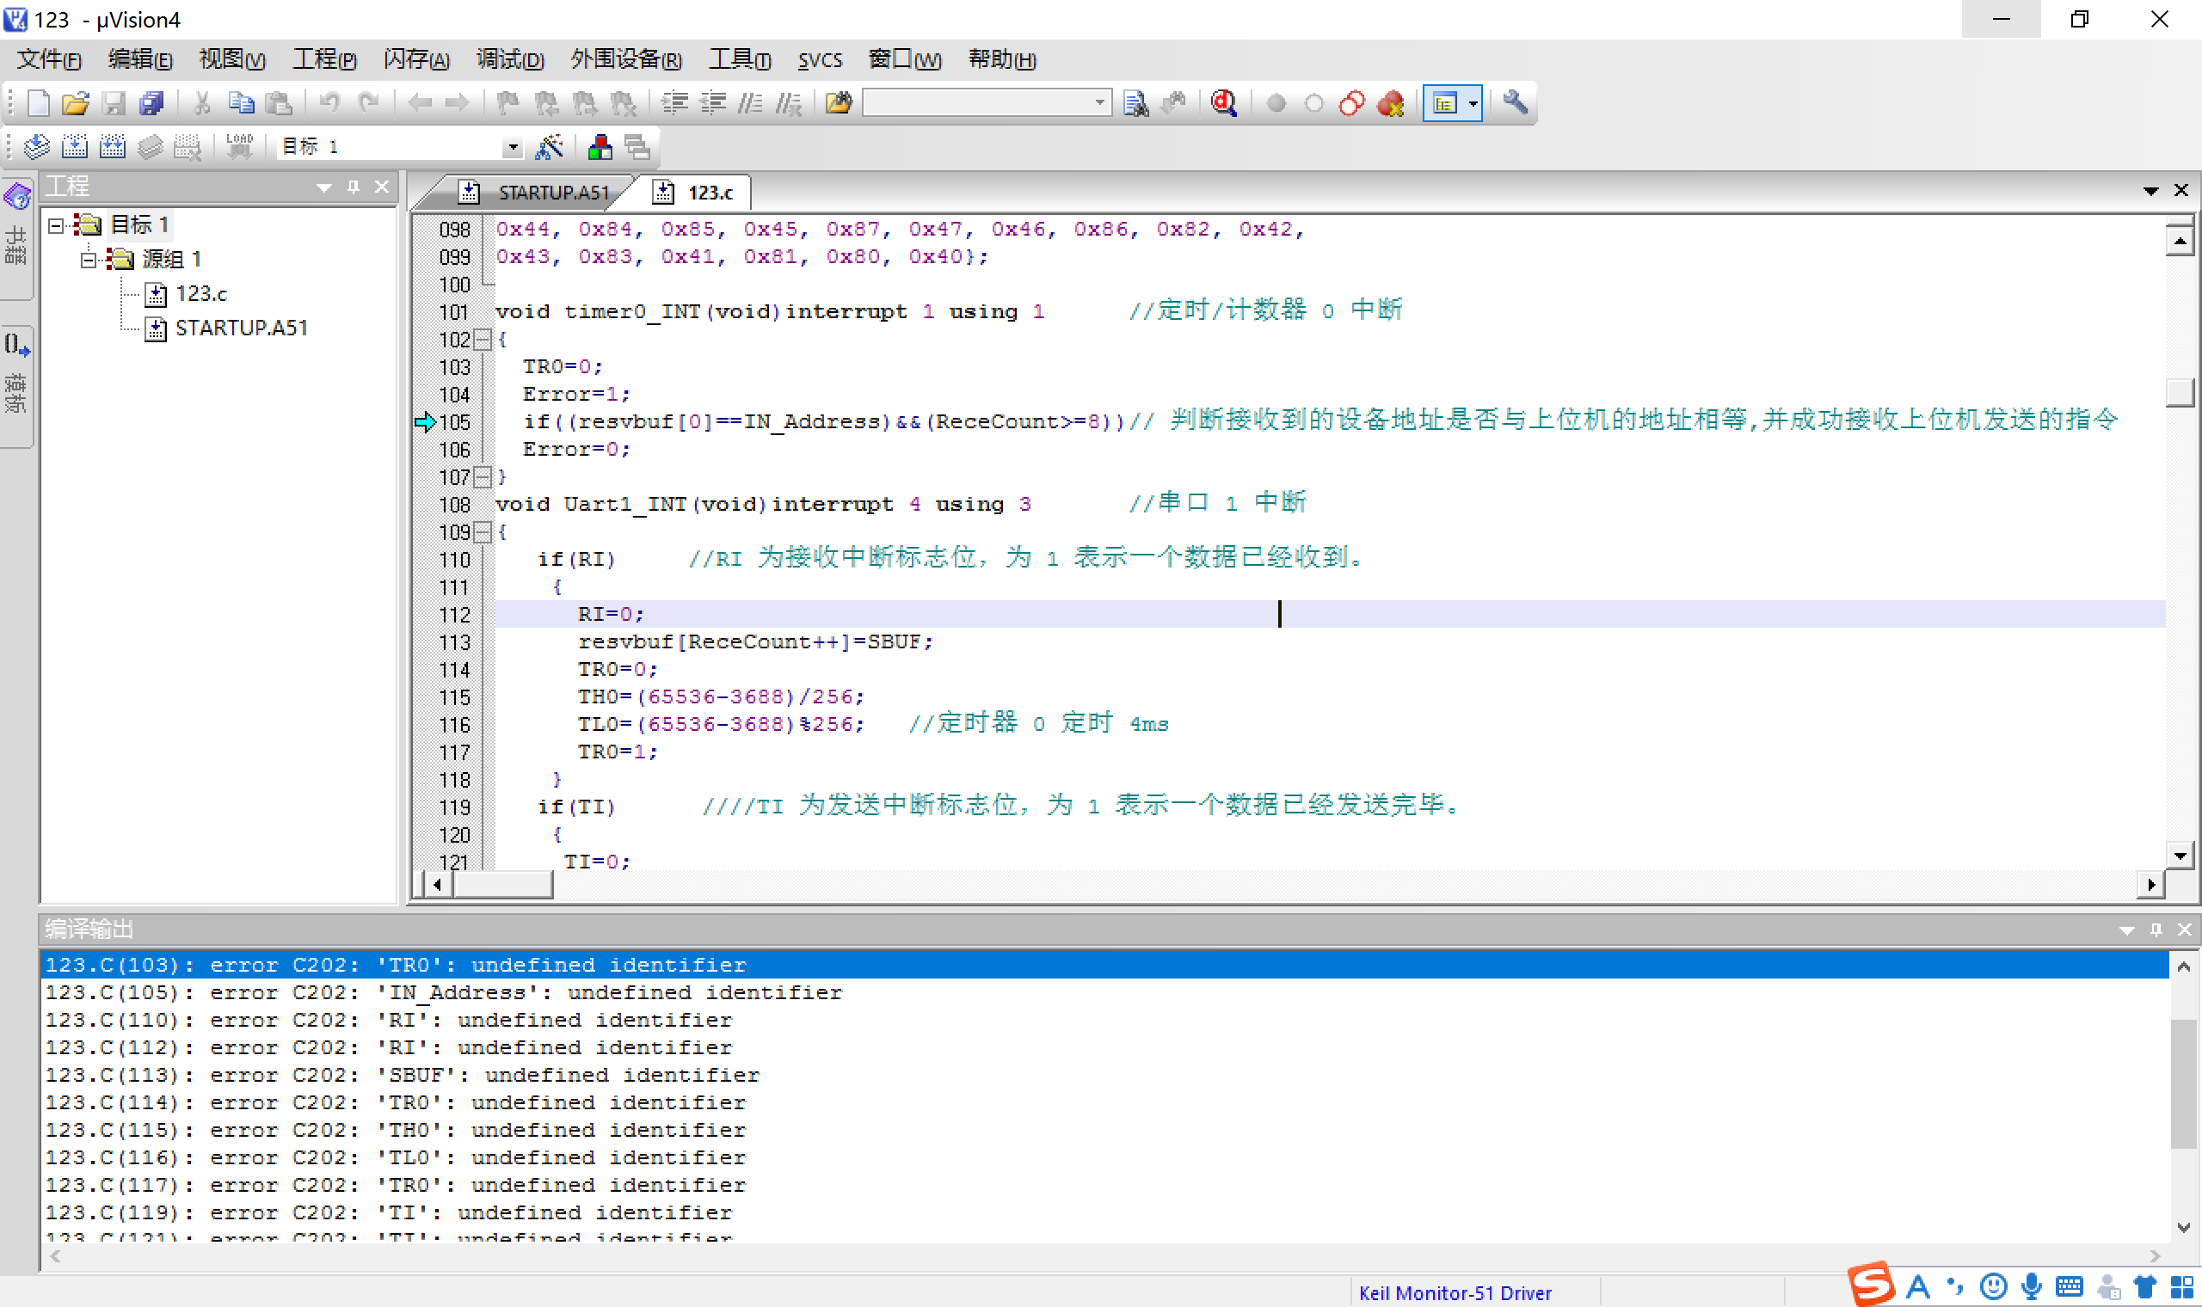Collapse code fold at line 109
Image resolution: width=2202 pixels, height=1307 pixels.
483,532
